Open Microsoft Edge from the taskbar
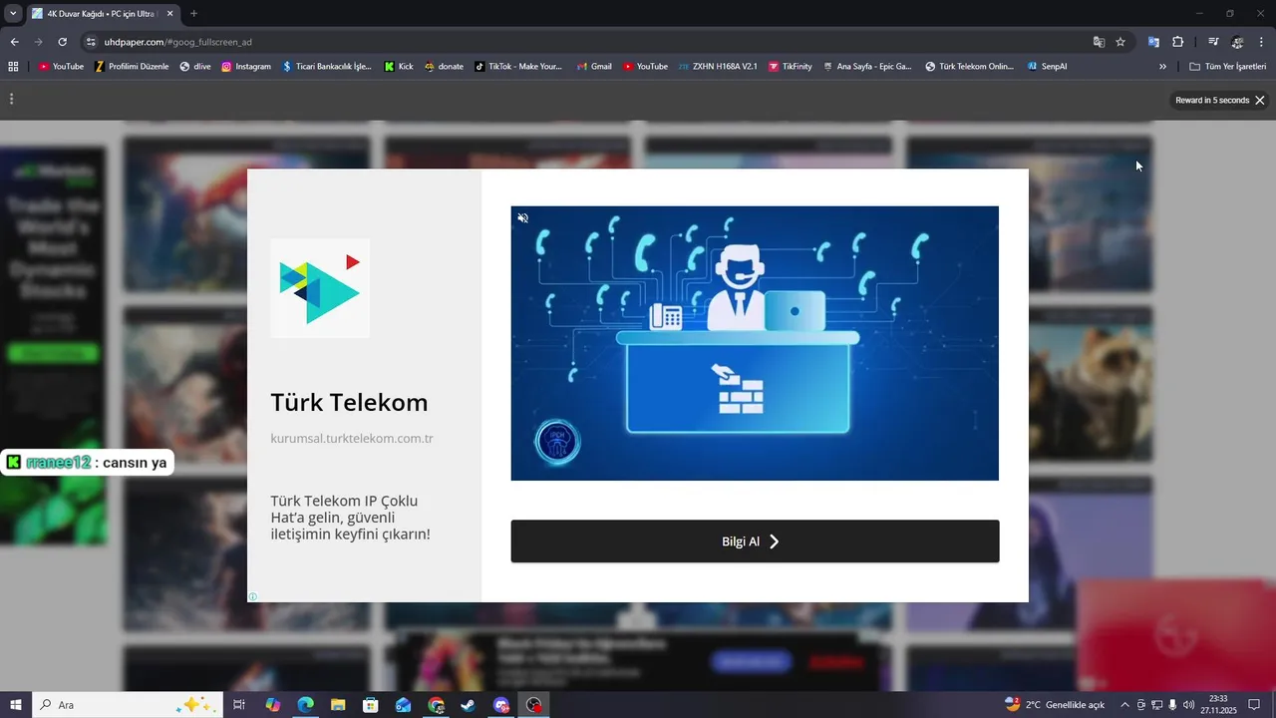 (x=305, y=705)
